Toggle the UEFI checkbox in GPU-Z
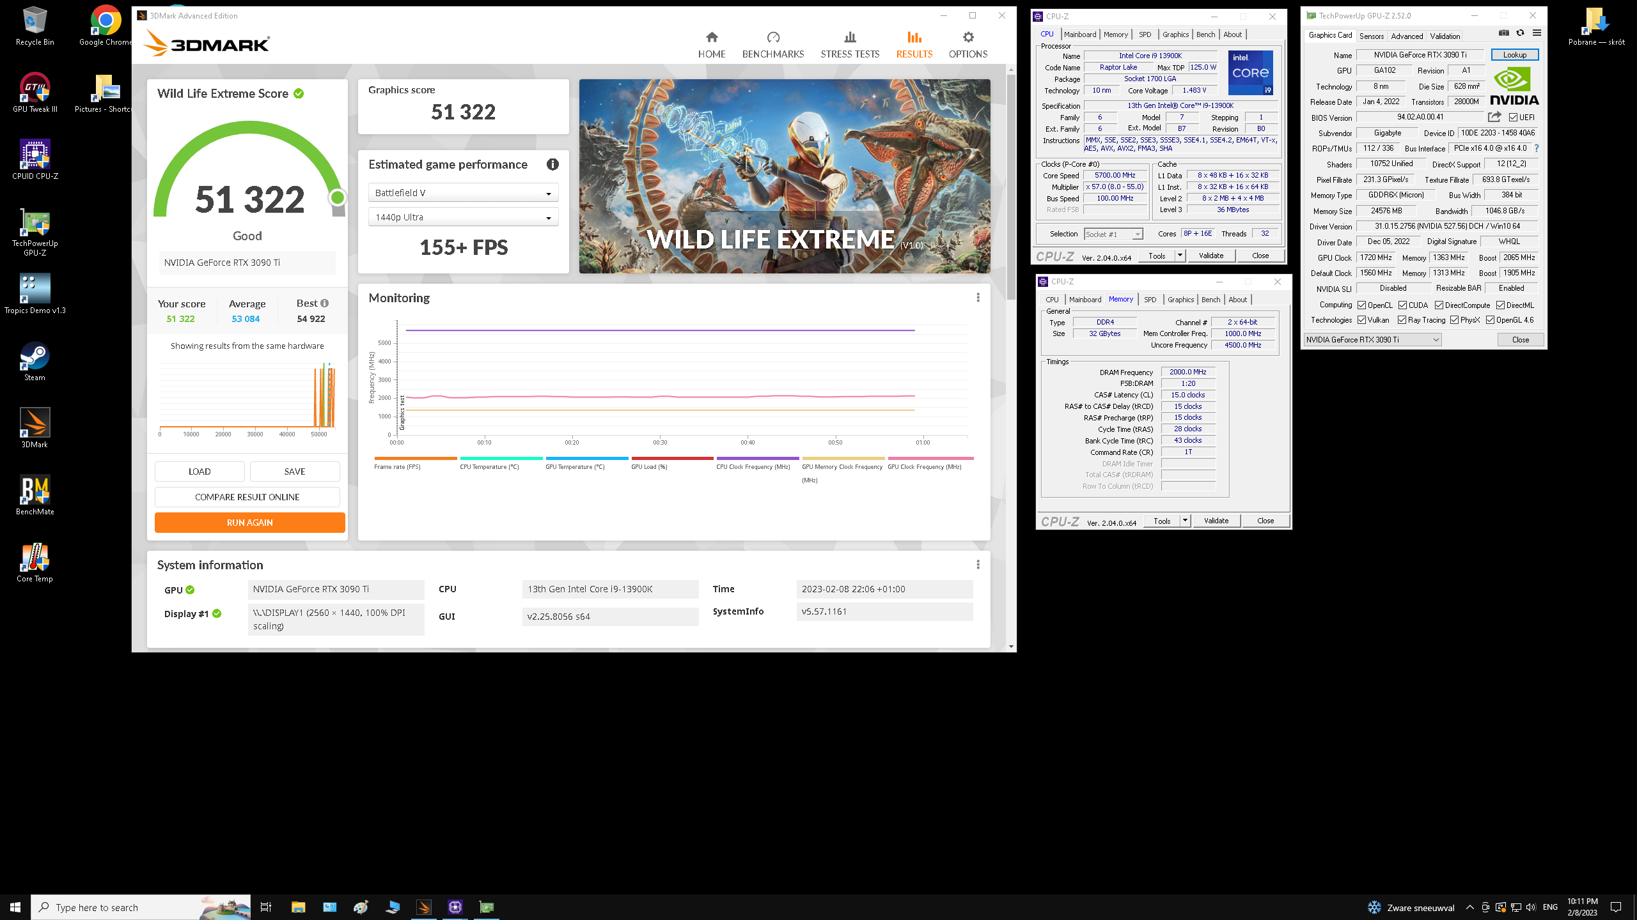This screenshot has height=920, width=1637. click(1513, 118)
